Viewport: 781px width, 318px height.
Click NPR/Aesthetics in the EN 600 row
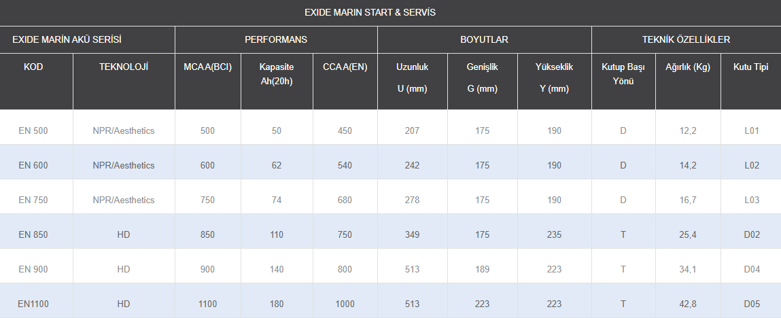tap(124, 165)
